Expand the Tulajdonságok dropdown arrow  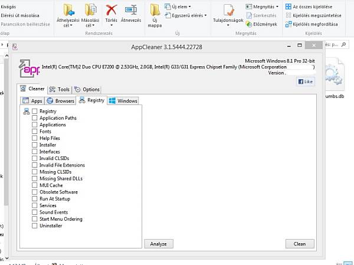pos(228,25)
